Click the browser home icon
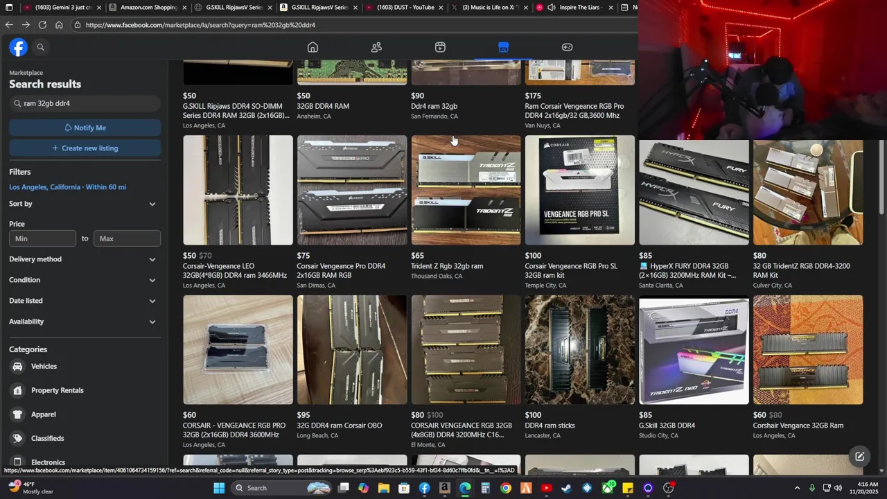The image size is (887, 499). tap(59, 25)
